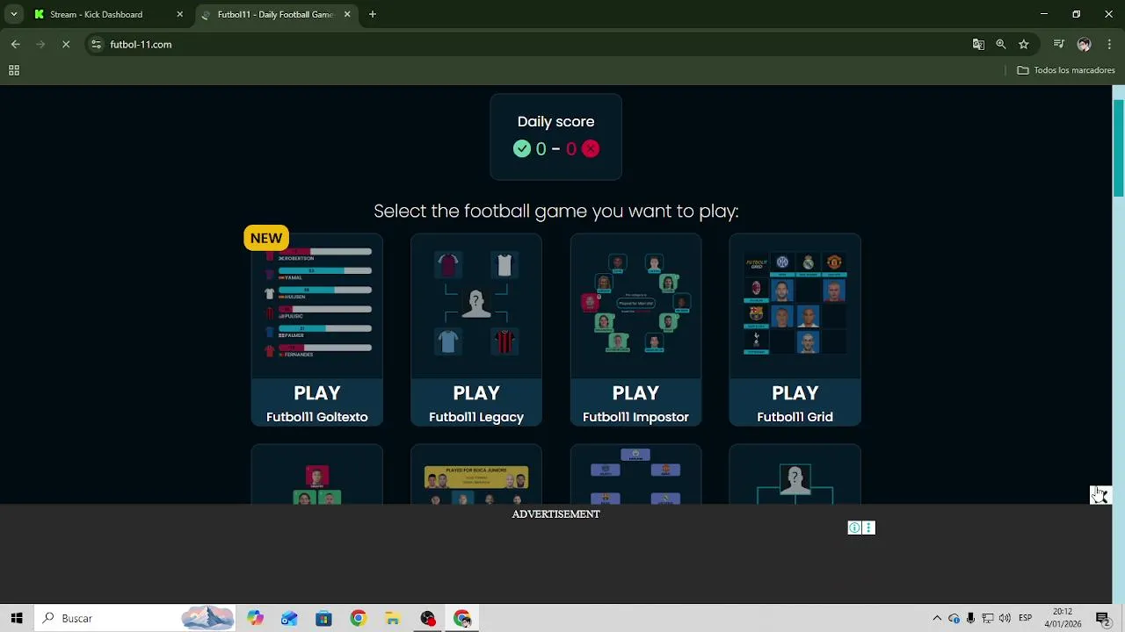
Task: Click the Daily score heading
Action: tap(555, 122)
